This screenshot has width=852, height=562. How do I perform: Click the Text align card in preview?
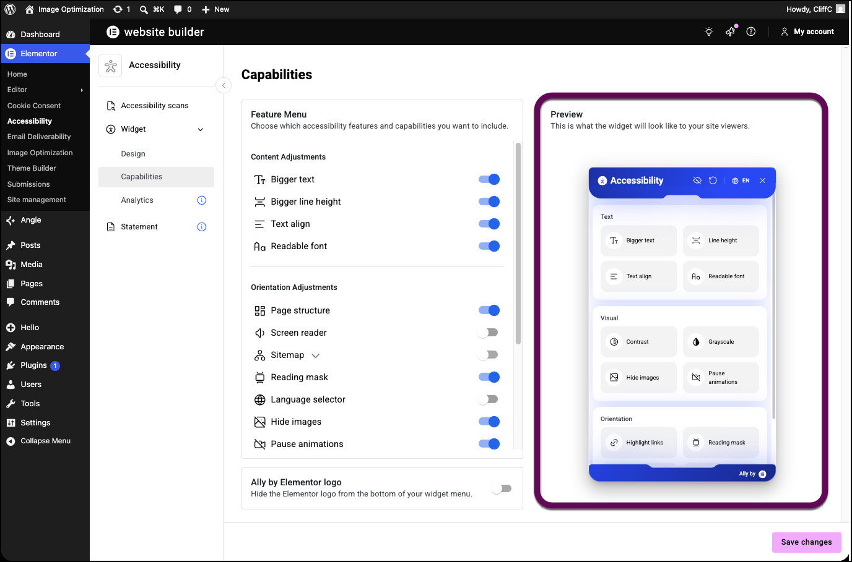(x=639, y=276)
